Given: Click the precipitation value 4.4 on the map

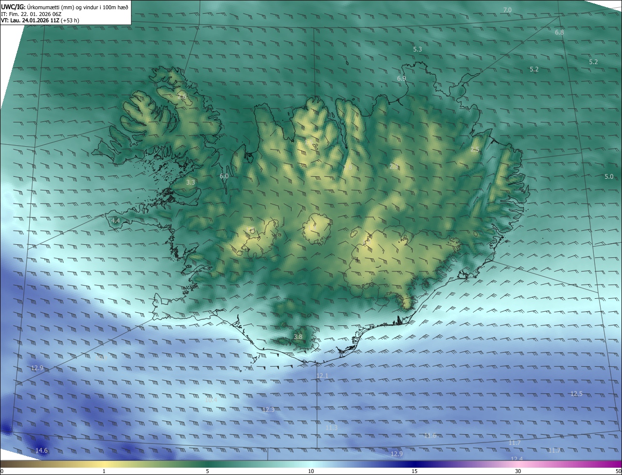Looking at the screenshot, I should pyautogui.click(x=116, y=221).
